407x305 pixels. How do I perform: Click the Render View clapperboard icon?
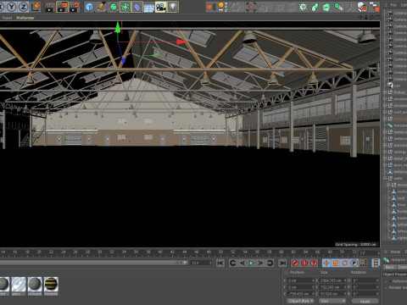50,7
